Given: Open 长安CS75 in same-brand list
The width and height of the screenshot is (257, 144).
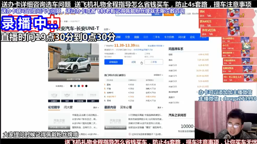Looking at the screenshot, I should click(173, 76).
